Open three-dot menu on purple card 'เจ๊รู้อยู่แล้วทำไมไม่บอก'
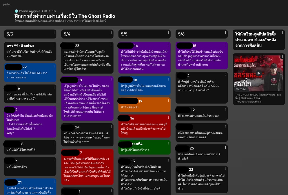 pos(111,79)
